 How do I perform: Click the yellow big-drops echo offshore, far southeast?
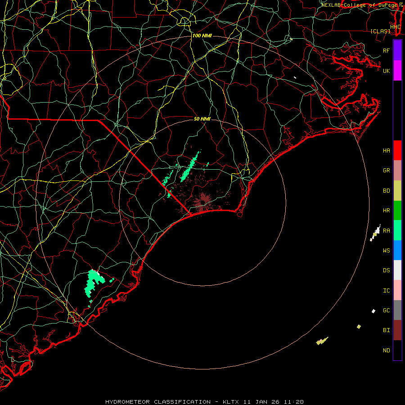coord(322,341)
